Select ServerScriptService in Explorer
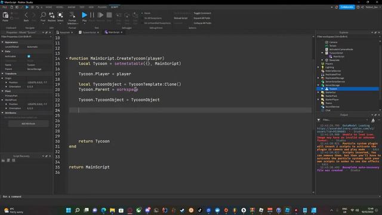Viewport: 382px width, 215px height. (335, 82)
